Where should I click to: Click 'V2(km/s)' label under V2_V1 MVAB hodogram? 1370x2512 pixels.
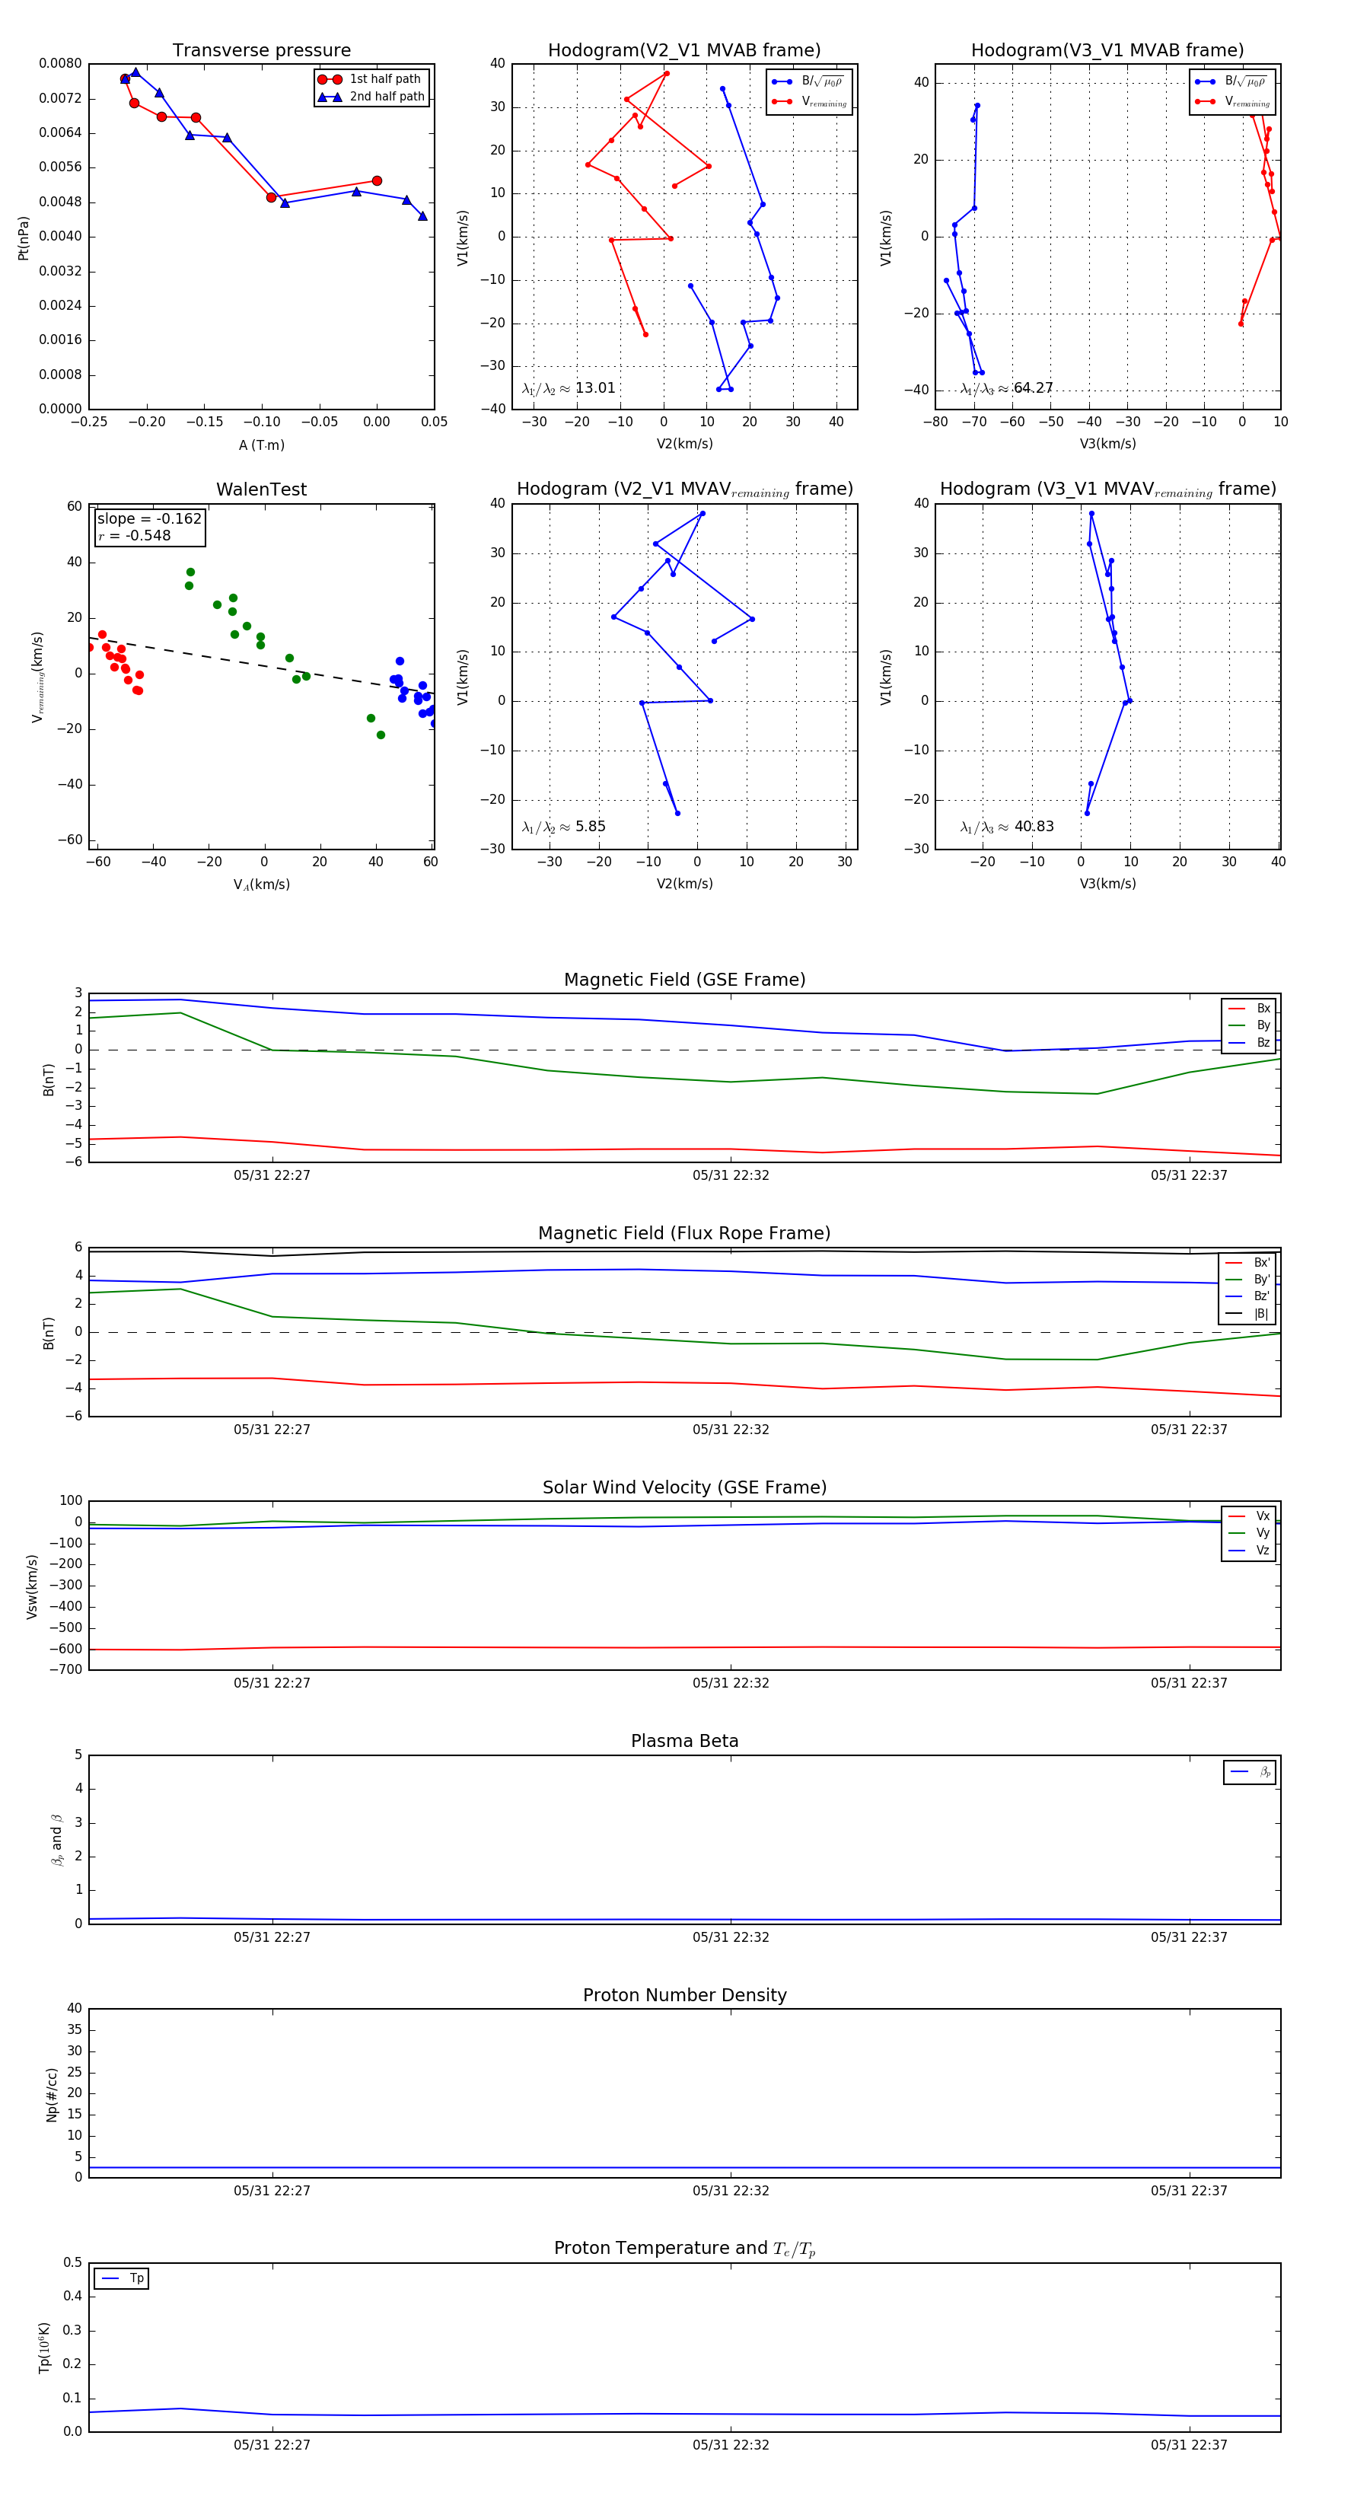pos(684,444)
